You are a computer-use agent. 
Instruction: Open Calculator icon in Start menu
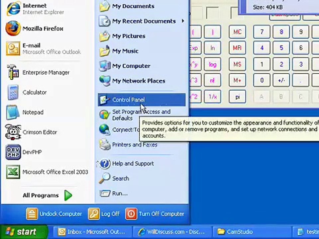[x=13, y=92]
